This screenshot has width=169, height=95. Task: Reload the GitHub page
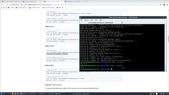click(x=8, y=5)
